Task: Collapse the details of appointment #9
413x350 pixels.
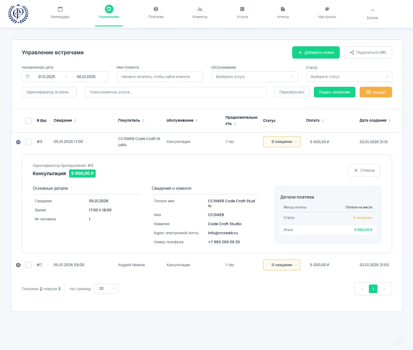Action: click(18, 142)
